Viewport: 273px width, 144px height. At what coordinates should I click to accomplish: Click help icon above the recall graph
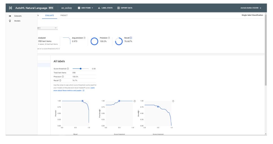click(x=173, y=101)
